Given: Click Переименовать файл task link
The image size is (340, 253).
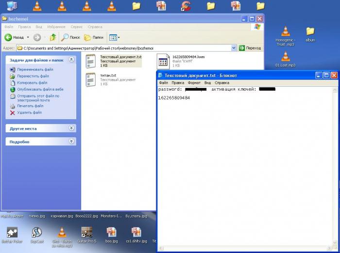Looking at the screenshot, I should [x=35, y=69].
